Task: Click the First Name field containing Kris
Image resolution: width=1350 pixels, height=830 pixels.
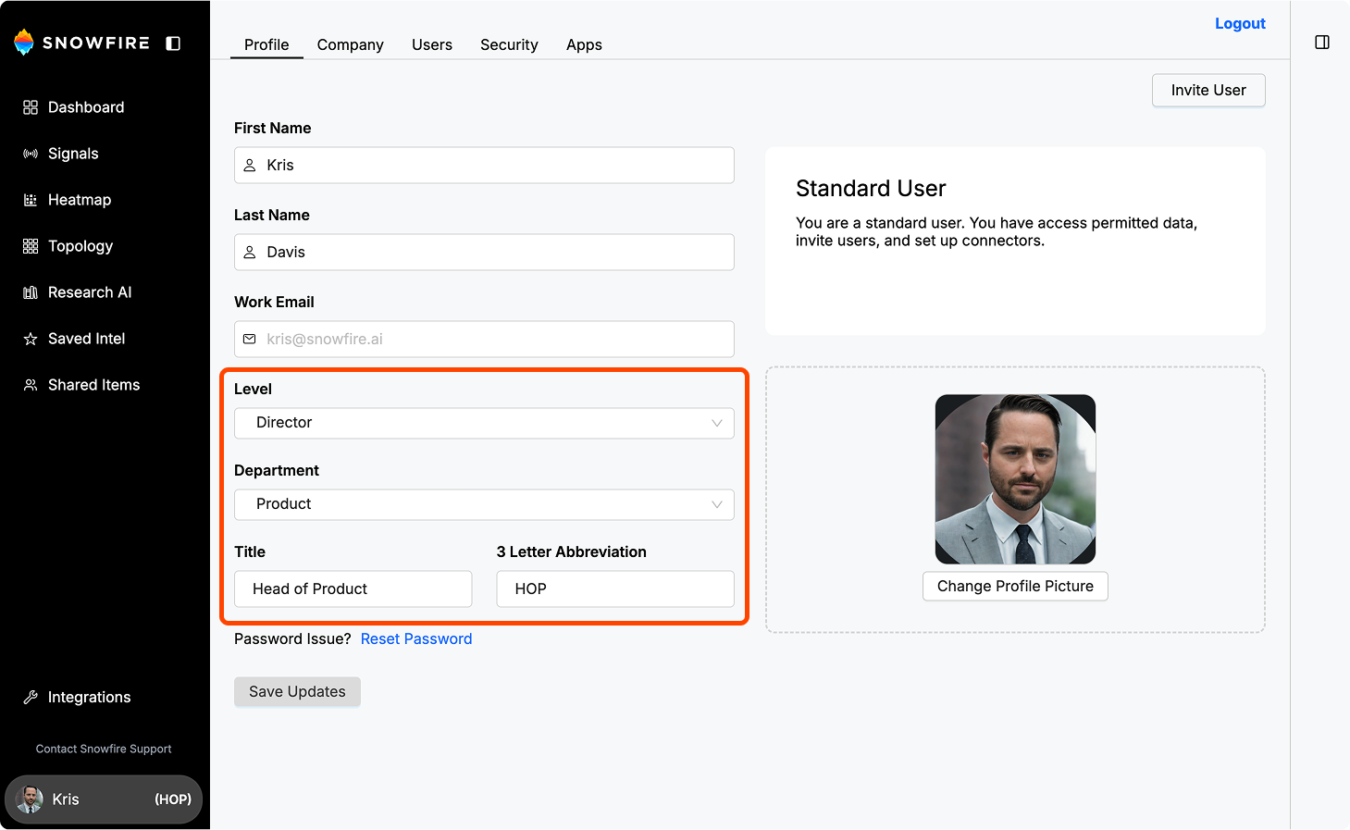Action: tap(484, 166)
